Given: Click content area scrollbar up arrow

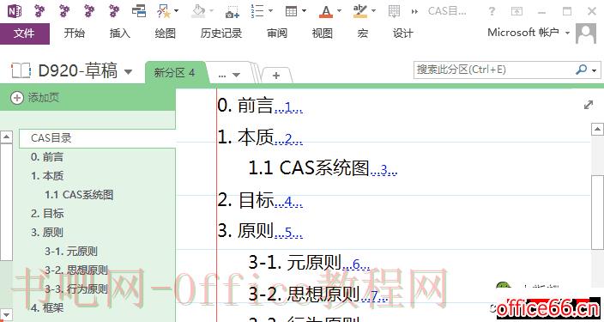Looking at the screenshot, I should [597, 129].
